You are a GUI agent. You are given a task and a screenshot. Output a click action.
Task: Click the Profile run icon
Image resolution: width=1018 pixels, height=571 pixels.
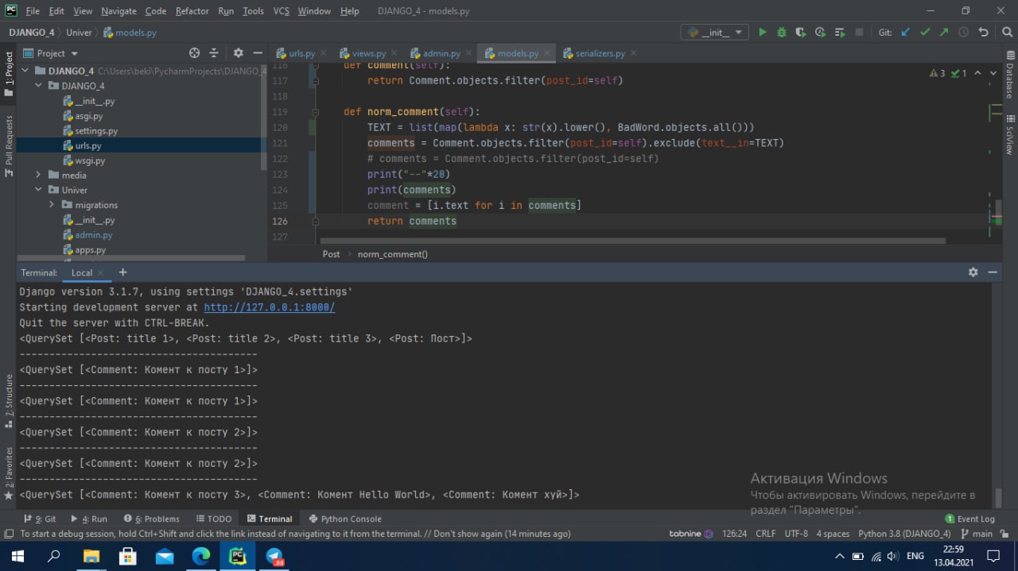pyautogui.click(x=820, y=33)
